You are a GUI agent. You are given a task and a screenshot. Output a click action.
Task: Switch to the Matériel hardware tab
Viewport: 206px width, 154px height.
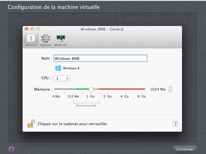pyautogui.click(x=60, y=40)
